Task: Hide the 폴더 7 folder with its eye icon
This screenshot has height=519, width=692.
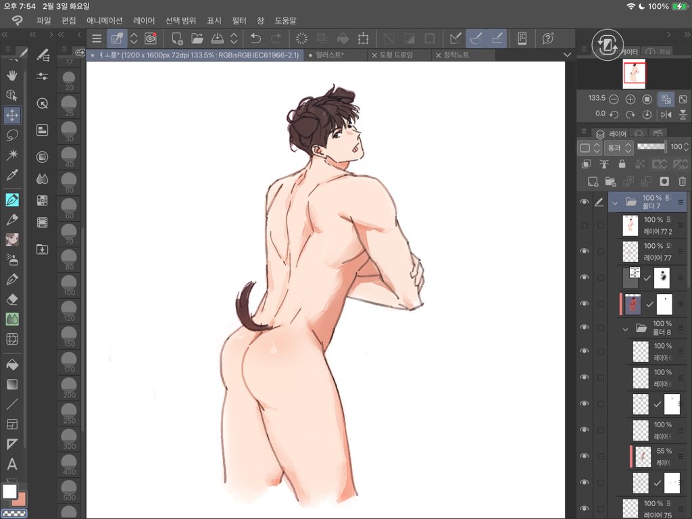Action: 585,201
